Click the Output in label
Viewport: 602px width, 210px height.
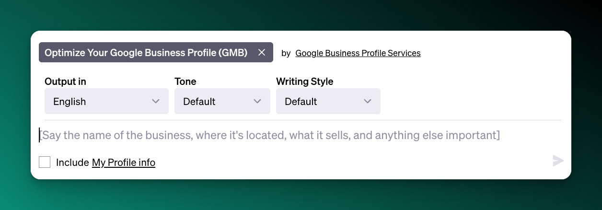[x=66, y=82]
